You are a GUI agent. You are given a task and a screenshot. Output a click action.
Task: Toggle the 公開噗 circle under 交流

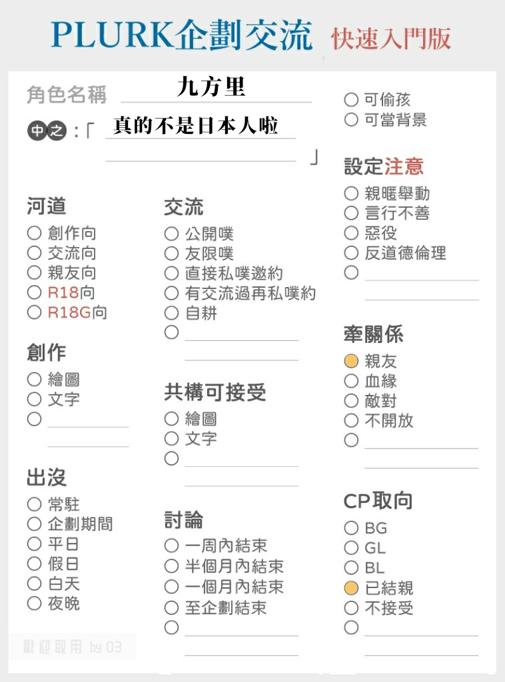(x=171, y=234)
